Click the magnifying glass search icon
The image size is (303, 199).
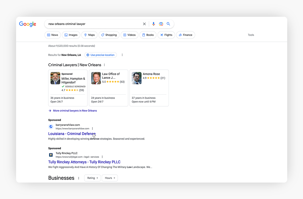(x=168, y=24)
